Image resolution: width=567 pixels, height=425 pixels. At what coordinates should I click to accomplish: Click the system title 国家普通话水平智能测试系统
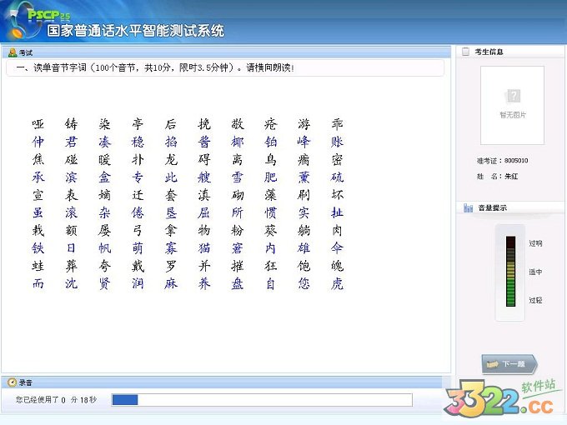click(x=136, y=30)
